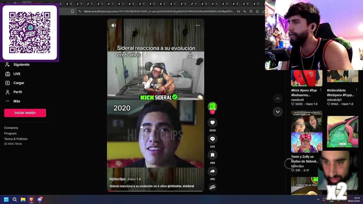Screen dimensions: 363x204
Task: Click the playing video frame to pause
Action: point(155,105)
